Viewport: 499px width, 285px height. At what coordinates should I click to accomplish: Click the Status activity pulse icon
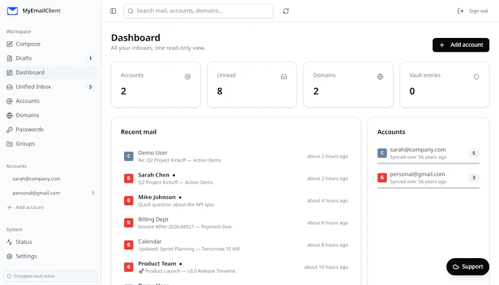[x=9, y=242]
